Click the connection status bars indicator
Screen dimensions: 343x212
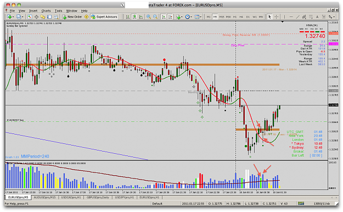click(301, 203)
